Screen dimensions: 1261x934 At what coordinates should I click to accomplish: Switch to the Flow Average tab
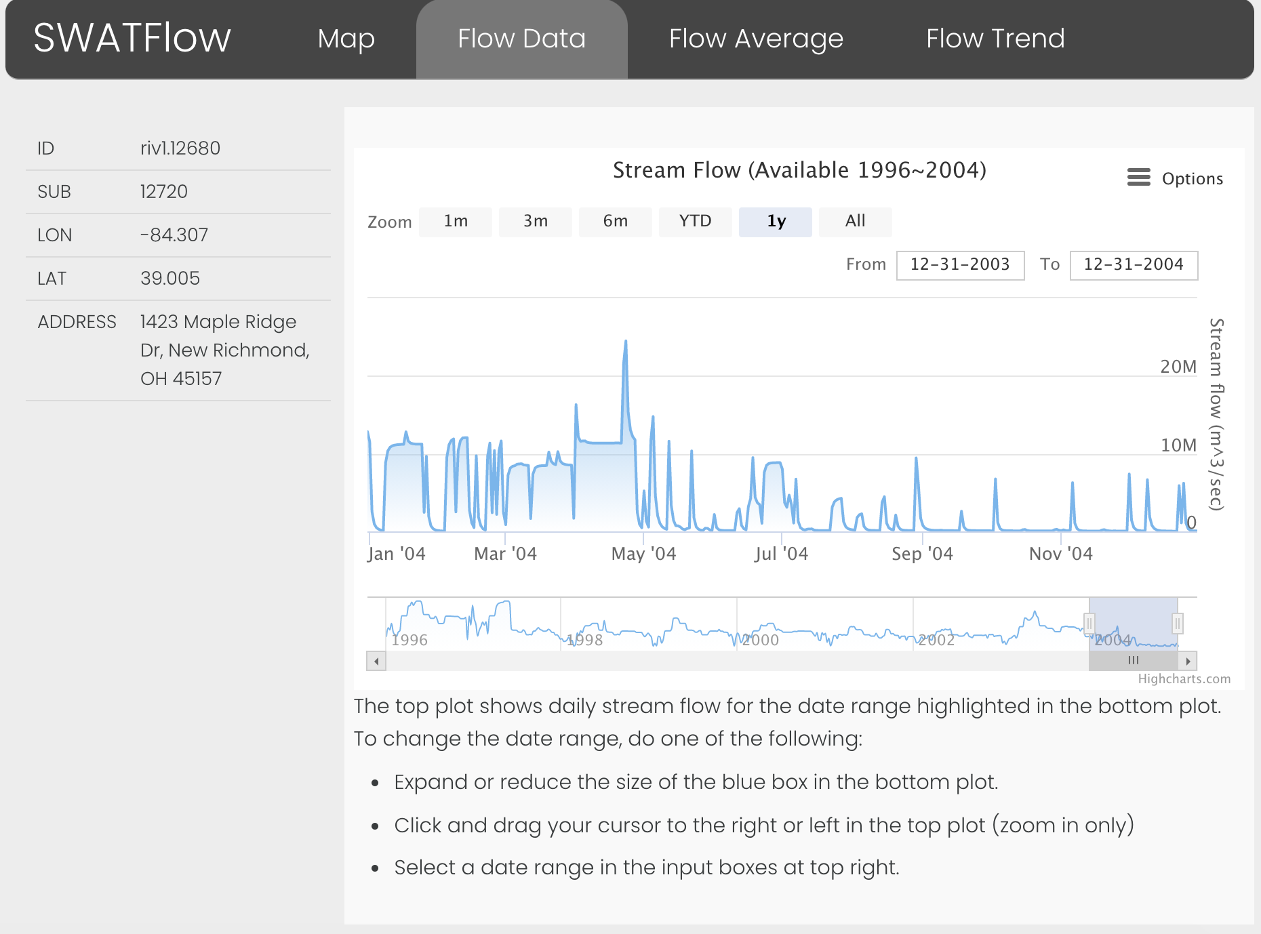pyautogui.click(x=756, y=39)
